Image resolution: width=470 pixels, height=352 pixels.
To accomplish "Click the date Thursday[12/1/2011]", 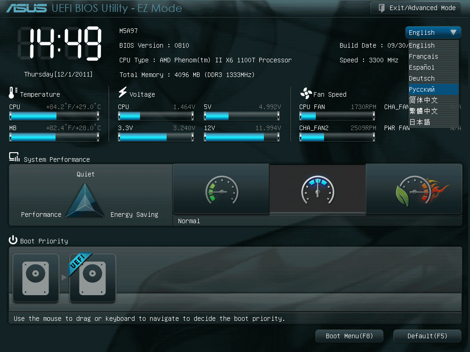I will pyautogui.click(x=58, y=74).
